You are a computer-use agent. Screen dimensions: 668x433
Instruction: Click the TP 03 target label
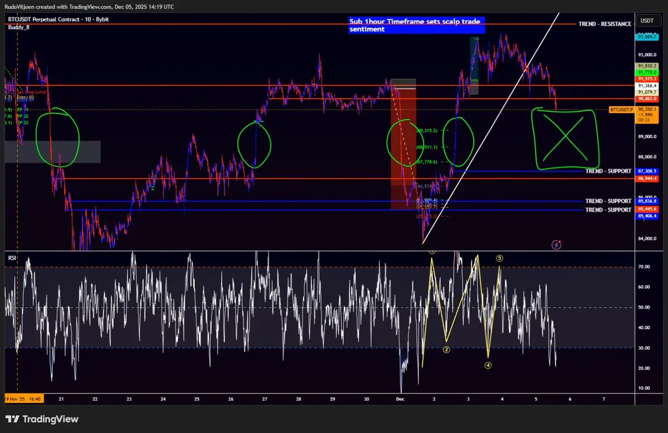(x=23, y=122)
